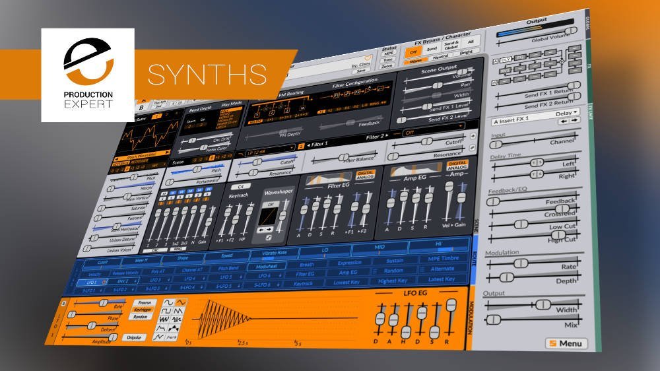Viewport: 660px width, 371px height.
Task: Select the Send FX bypass option
Action: 432,48
